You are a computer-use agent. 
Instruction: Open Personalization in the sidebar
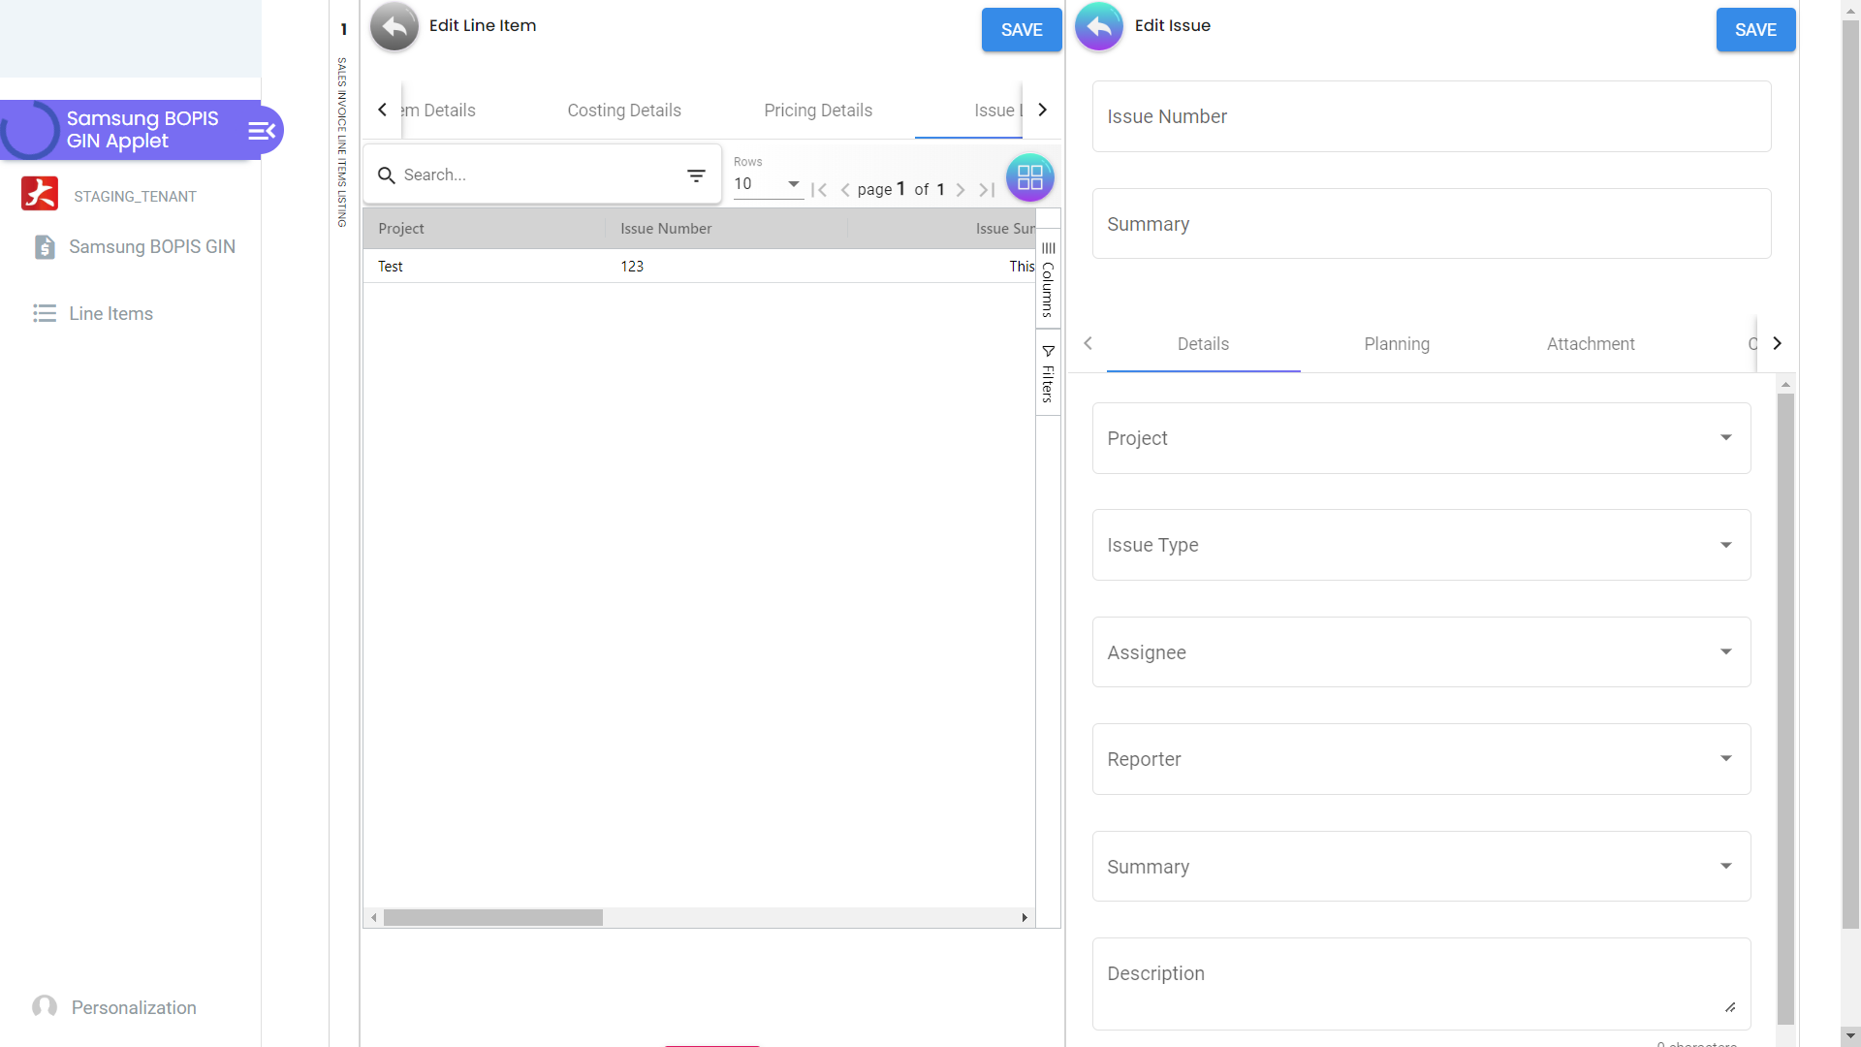pos(134,1007)
